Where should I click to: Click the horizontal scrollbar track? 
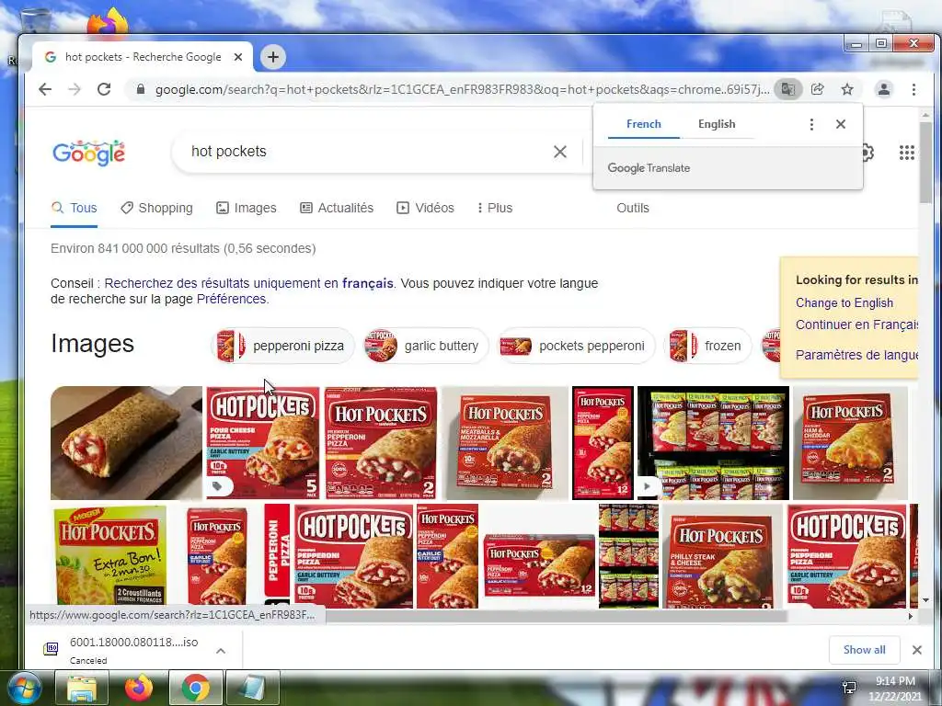pyautogui.click(x=847, y=616)
